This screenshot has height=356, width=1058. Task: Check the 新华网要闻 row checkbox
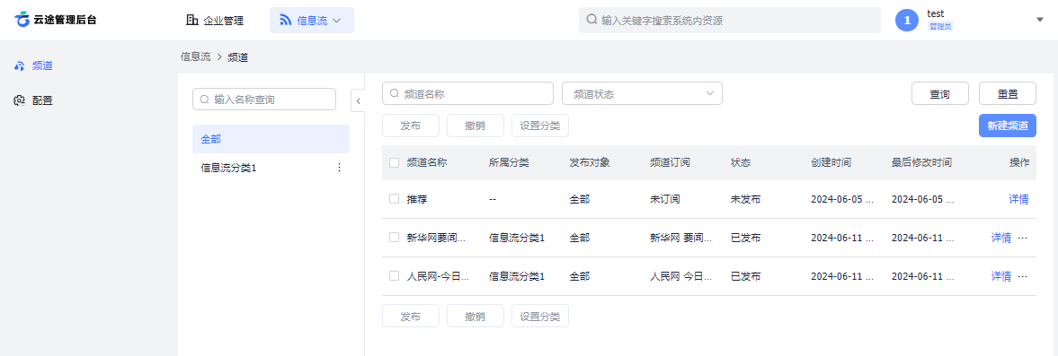click(x=394, y=238)
